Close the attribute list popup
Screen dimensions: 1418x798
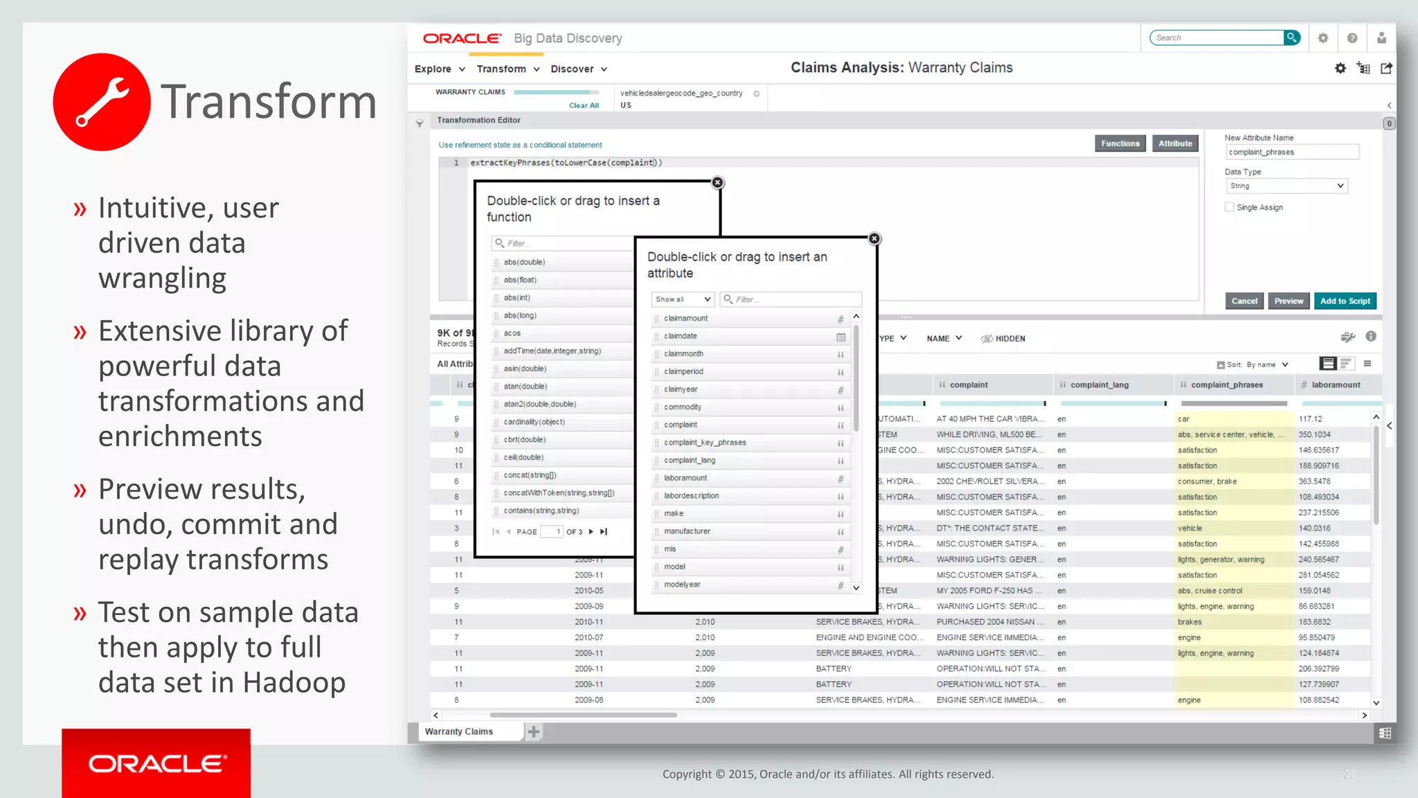(x=874, y=238)
